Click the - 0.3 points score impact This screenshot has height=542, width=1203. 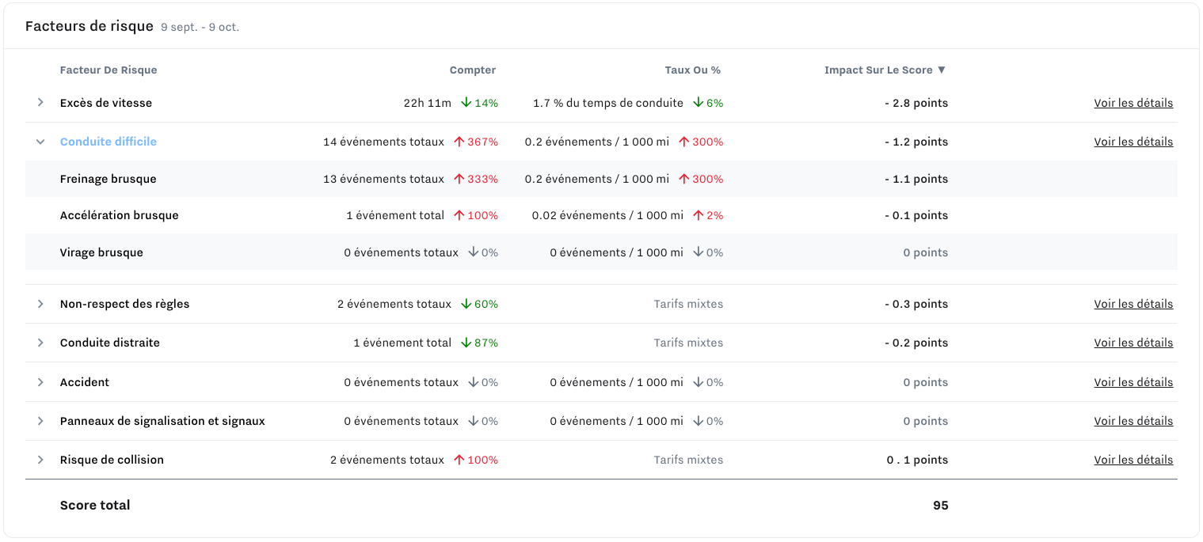pos(916,304)
